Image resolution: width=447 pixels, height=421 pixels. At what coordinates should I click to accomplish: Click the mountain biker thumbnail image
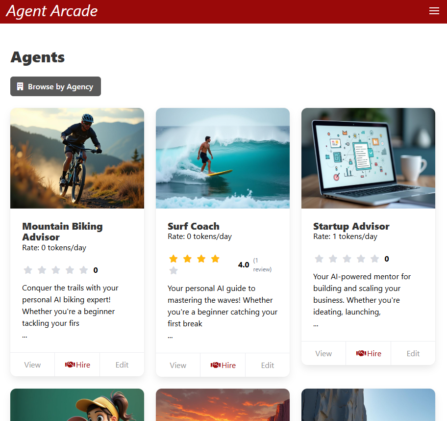tap(77, 158)
